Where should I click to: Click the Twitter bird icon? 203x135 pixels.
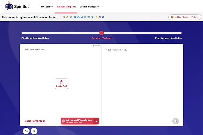82,17
